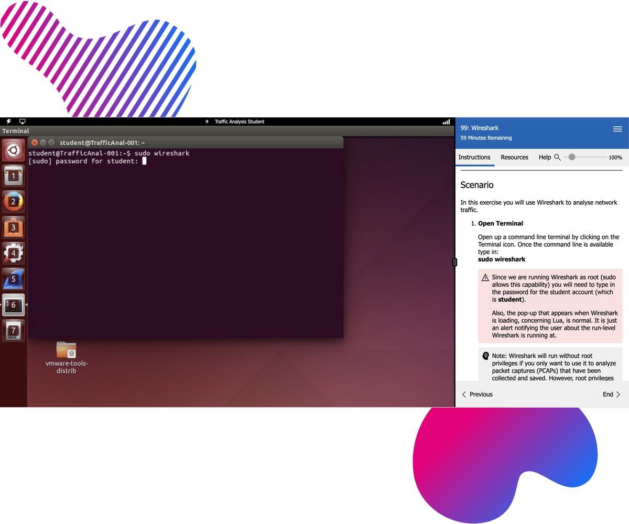The width and height of the screenshot is (629, 524).
Task: Click the 'Traffic Analysis Student' title text
Action: pos(240,122)
